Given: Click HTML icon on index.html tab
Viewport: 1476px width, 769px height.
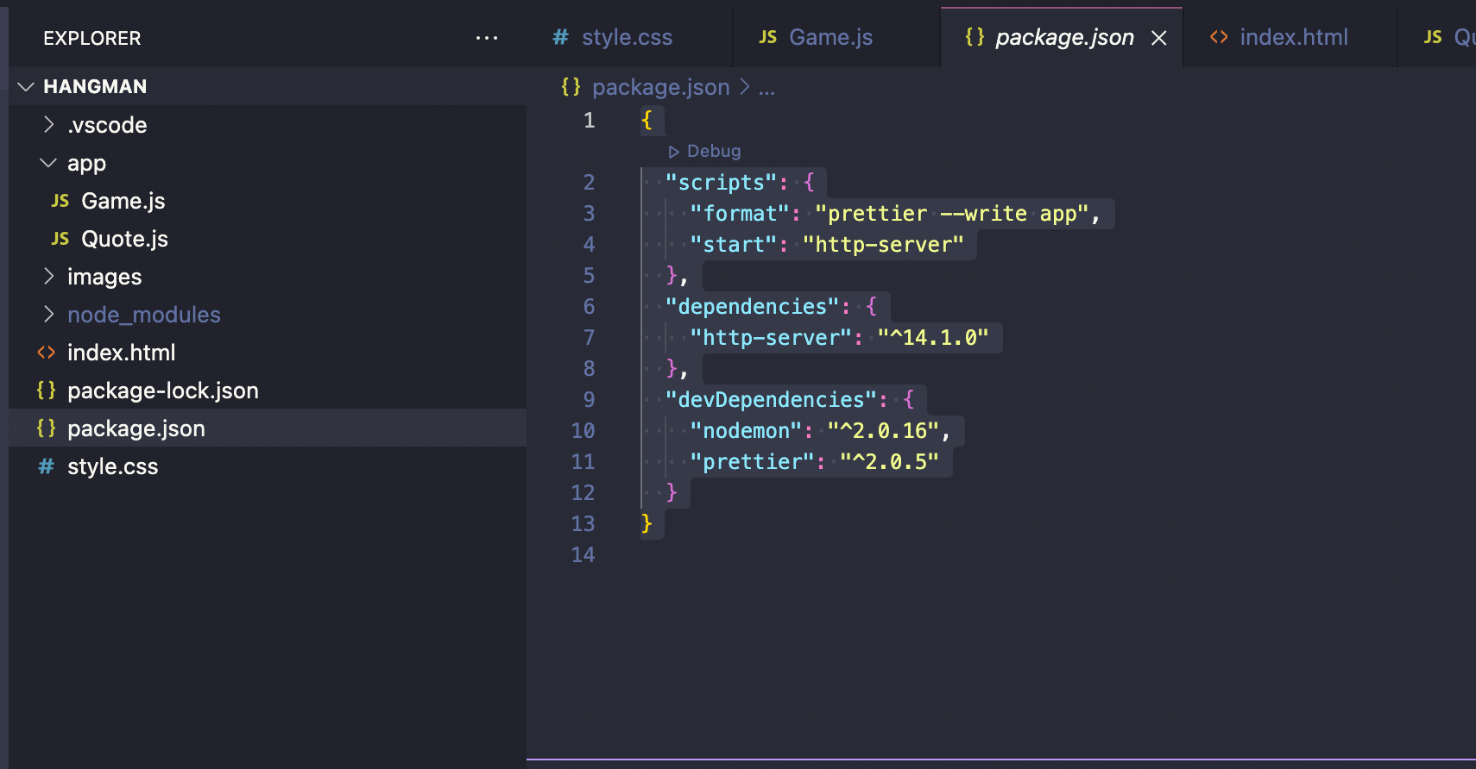Looking at the screenshot, I should [1219, 37].
